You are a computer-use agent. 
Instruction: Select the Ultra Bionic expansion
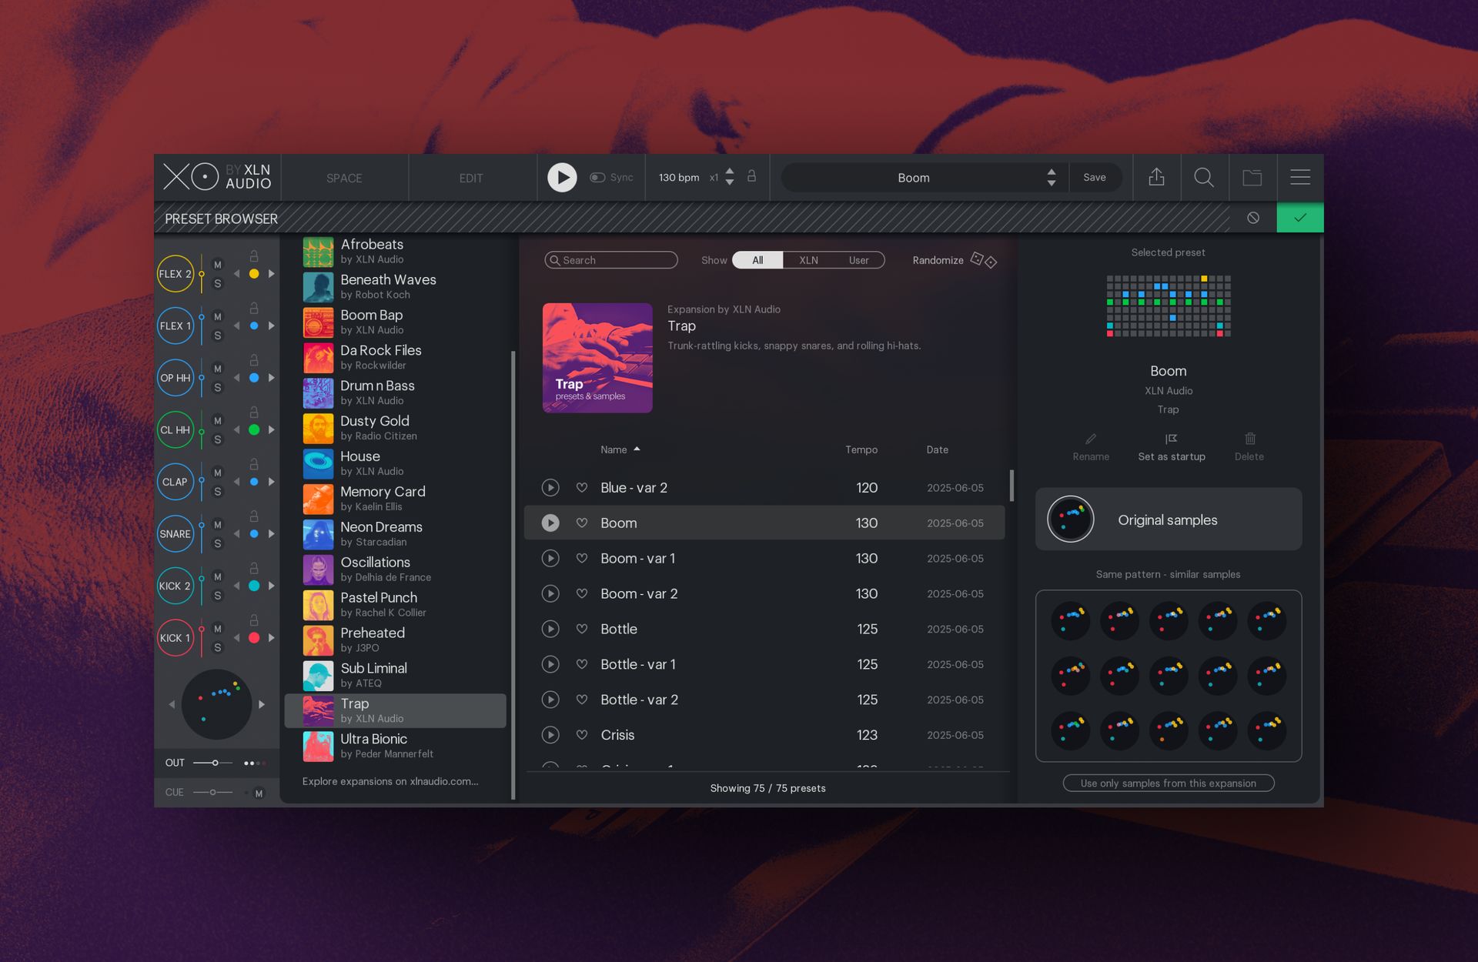396,746
